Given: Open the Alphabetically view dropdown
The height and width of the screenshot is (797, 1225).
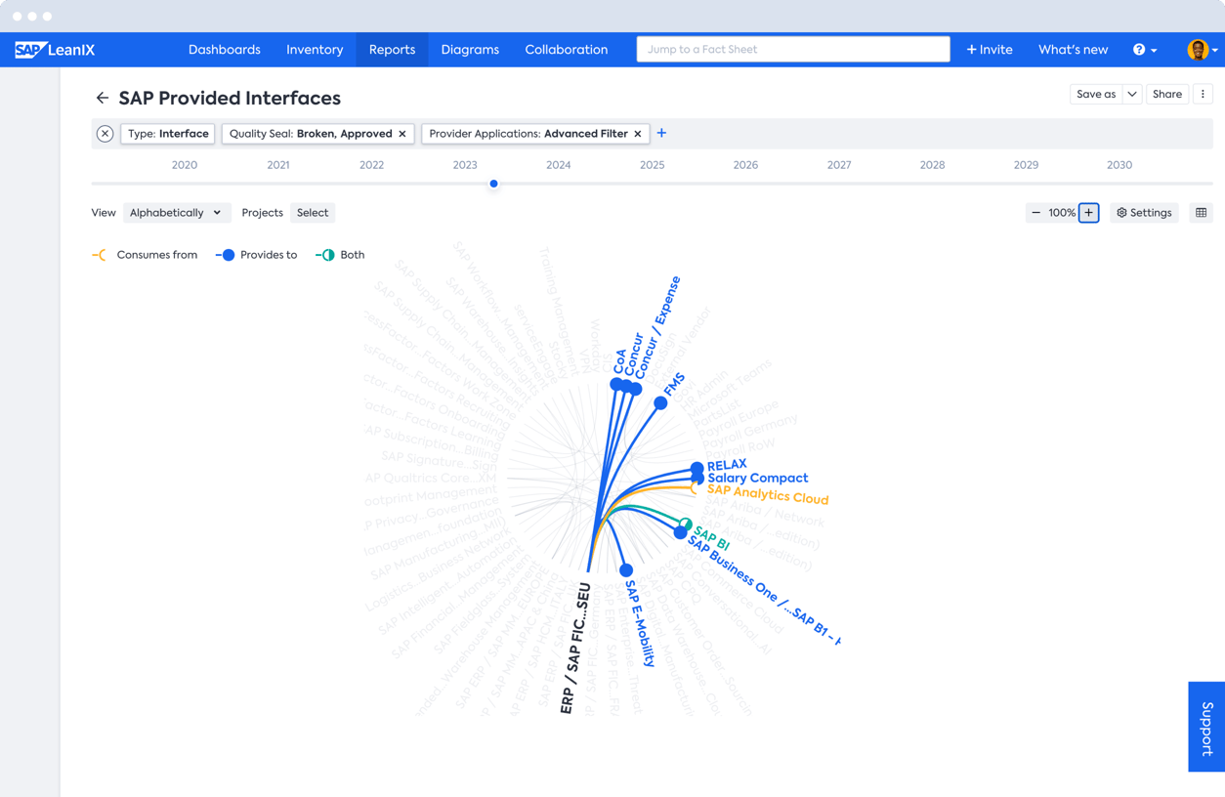Looking at the screenshot, I should click(x=175, y=213).
